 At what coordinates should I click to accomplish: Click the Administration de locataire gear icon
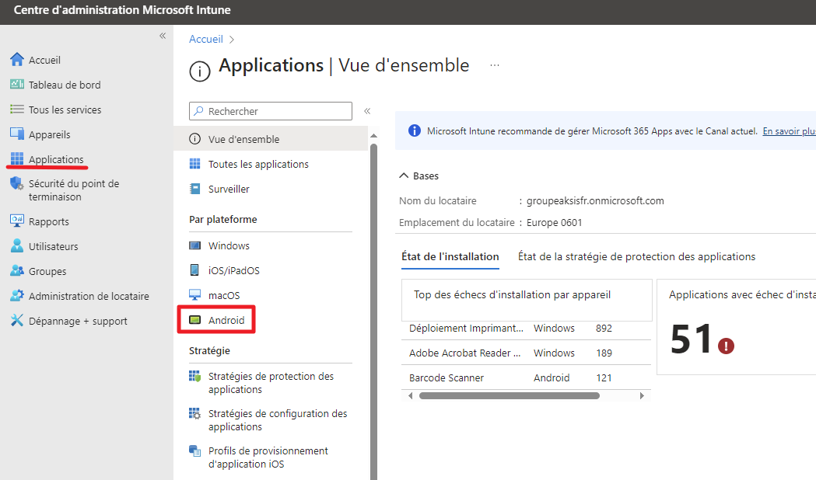pos(16,296)
